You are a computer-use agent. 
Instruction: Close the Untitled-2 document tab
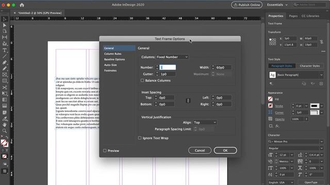tap(14, 13)
